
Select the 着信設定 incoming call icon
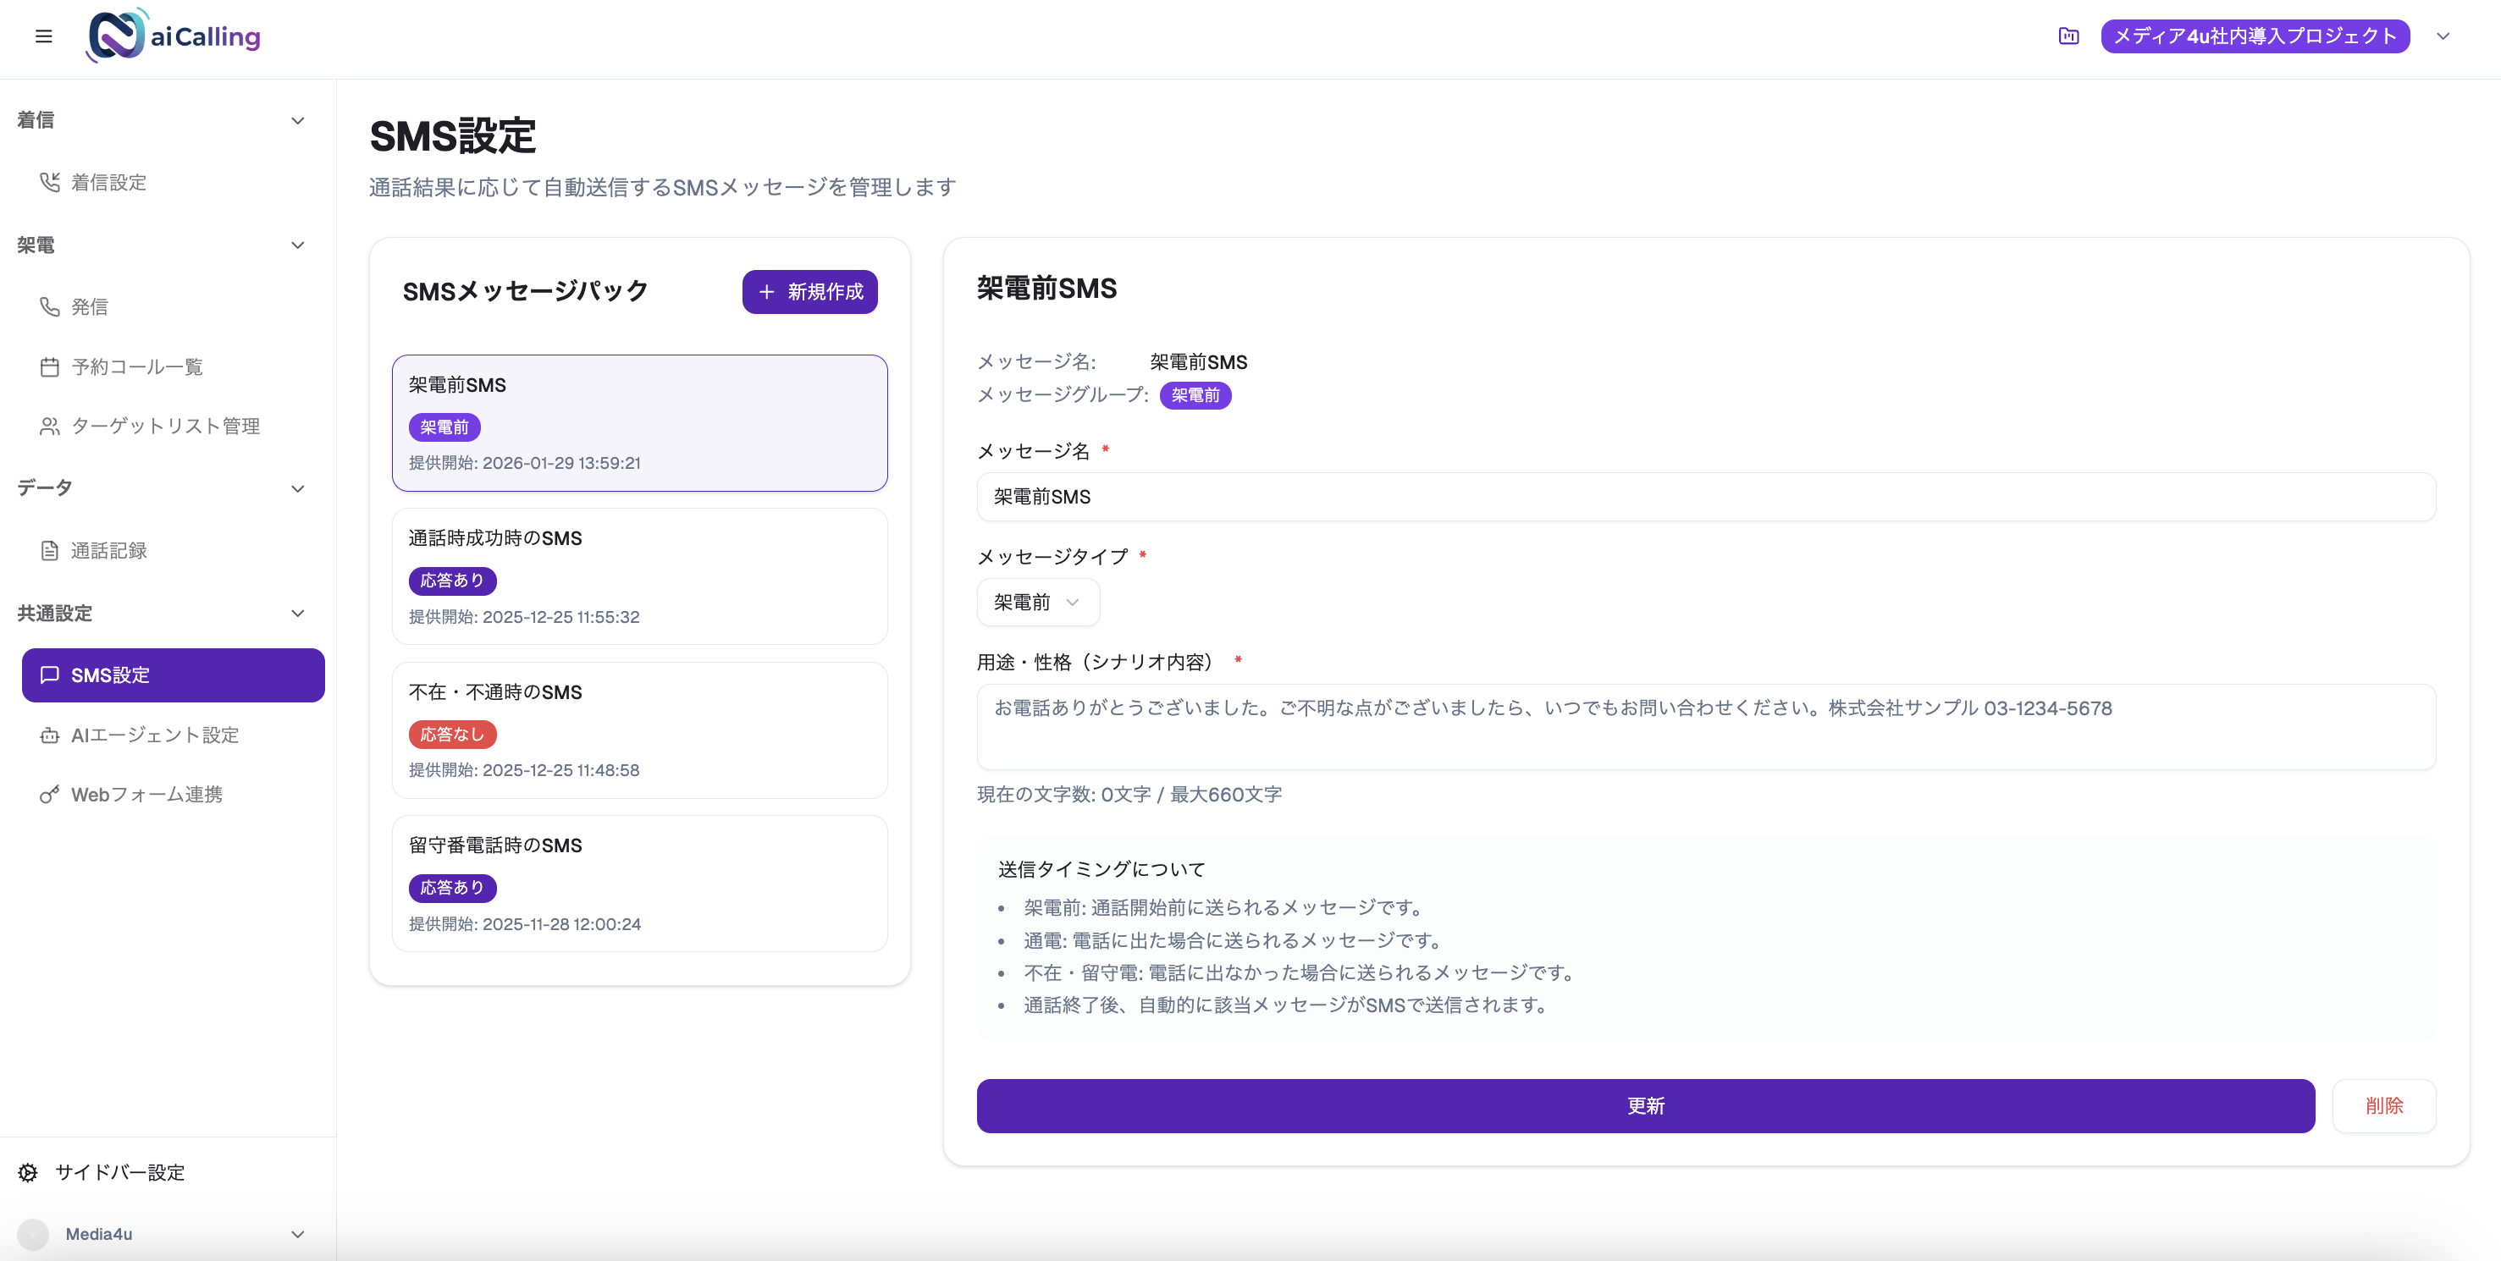(51, 181)
